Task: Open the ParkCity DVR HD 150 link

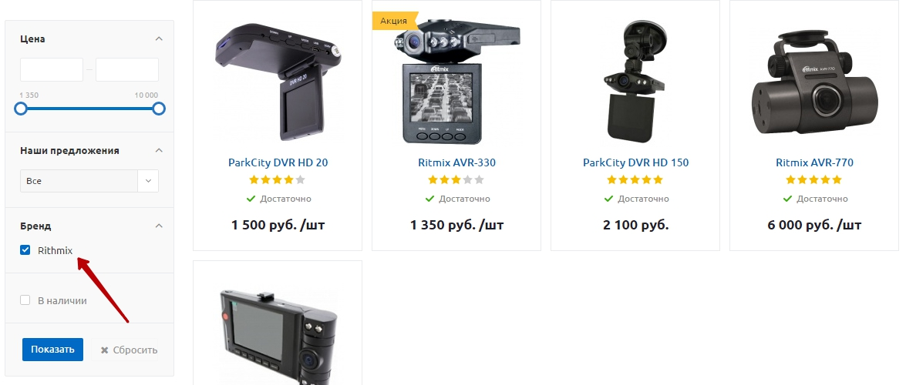Action: pos(635,162)
